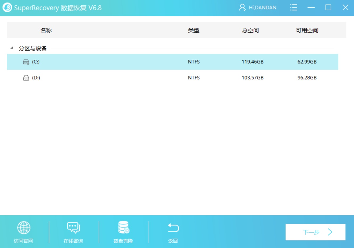Viewport: 354px width, 248px height.
Task: Open the title bar list menu icon
Action: pos(294,7)
